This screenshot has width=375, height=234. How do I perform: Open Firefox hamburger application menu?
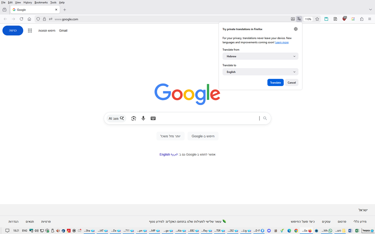pyautogui.click(x=370, y=19)
